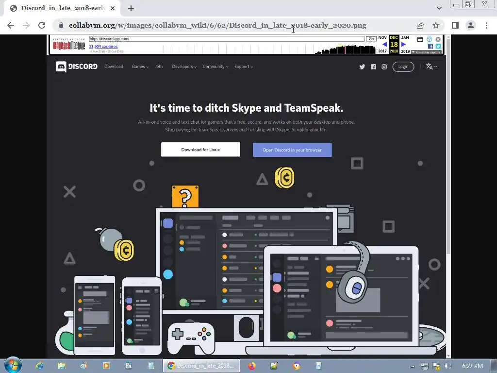497x373 pixels.
Task: Open the Jobs nav link
Action: (159, 67)
